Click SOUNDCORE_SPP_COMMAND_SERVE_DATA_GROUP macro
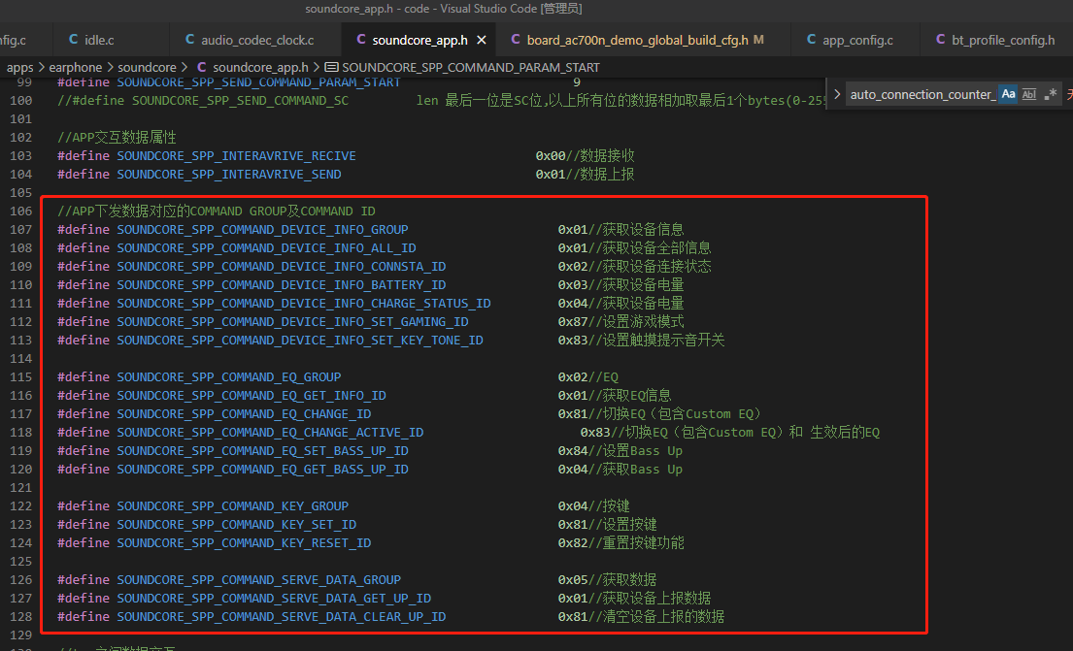 (258, 580)
